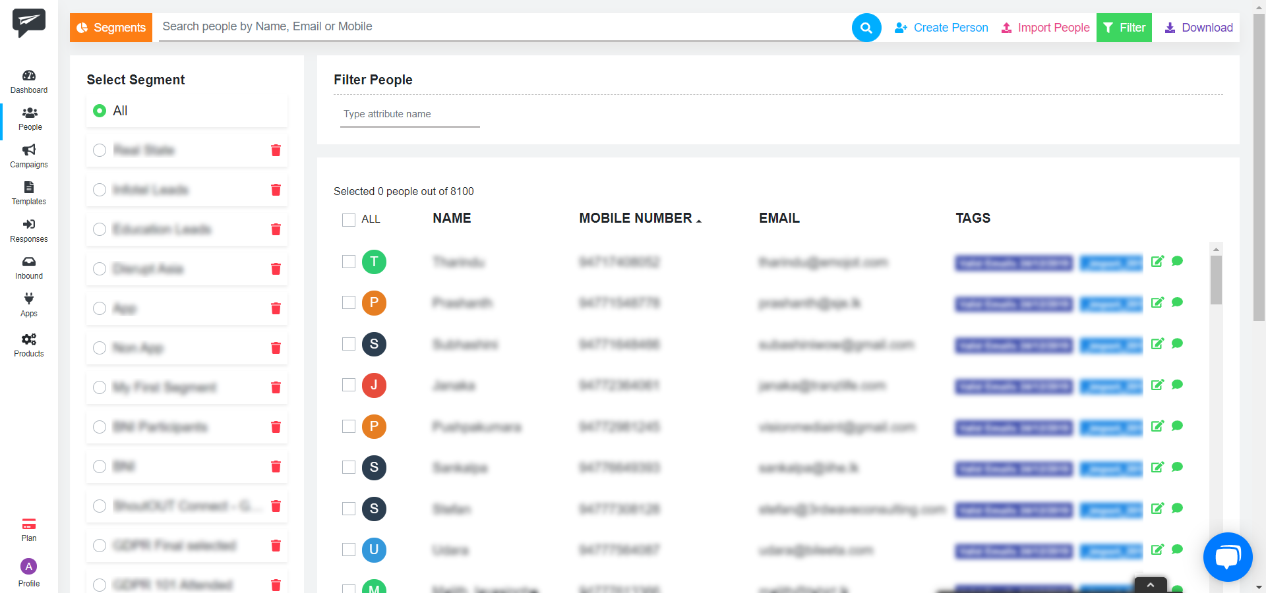Go to Templates in the sidebar
Viewport: 1266px width, 593px height.
pos(29,193)
